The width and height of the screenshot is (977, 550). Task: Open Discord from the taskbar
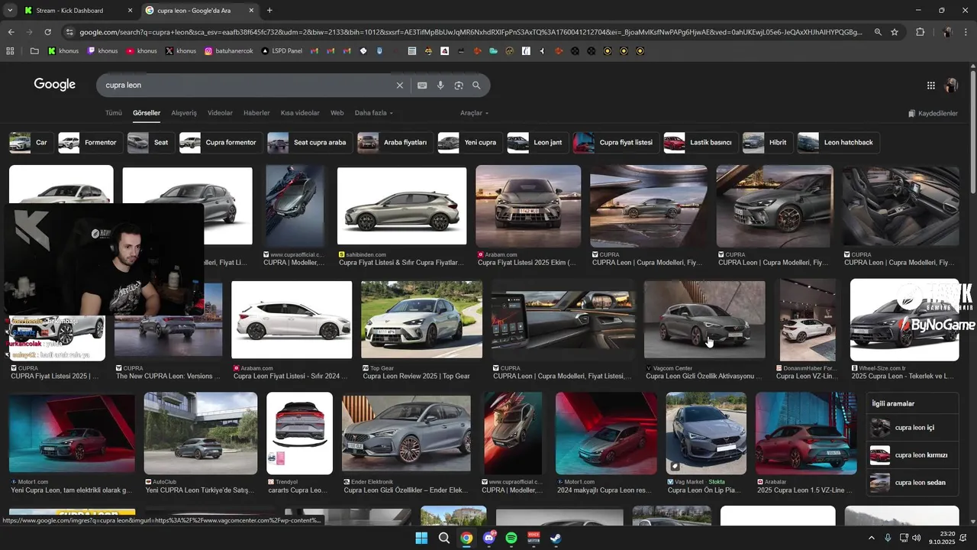coord(489,538)
